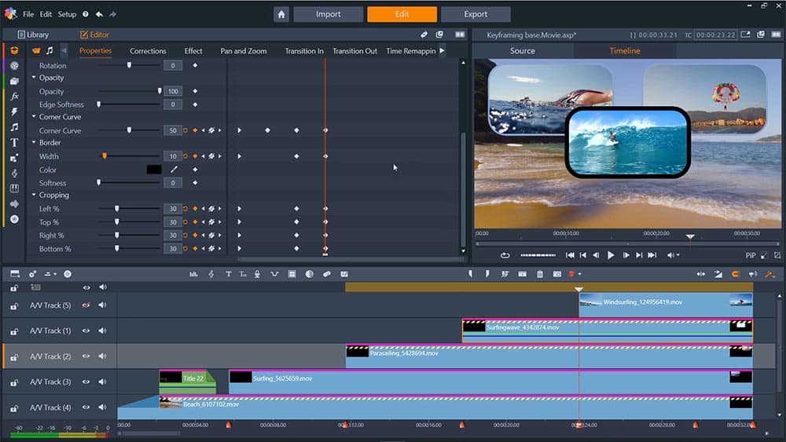Toggle the lock on A/V Track (3)
Screen dimensions: 786x442
[14, 383]
